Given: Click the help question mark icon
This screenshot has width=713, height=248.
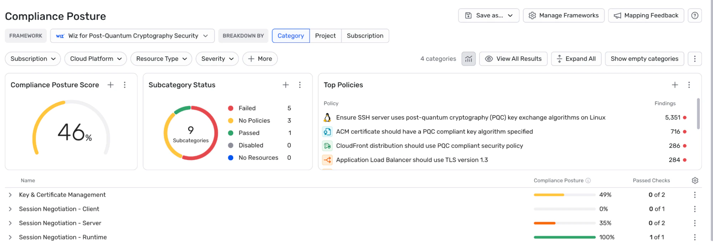Looking at the screenshot, I should 694,15.
